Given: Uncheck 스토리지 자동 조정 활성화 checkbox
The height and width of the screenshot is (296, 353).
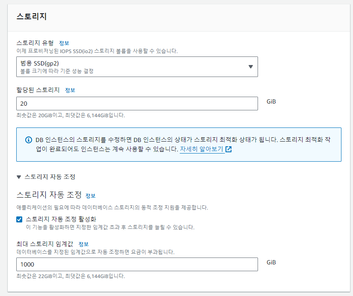Looking at the screenshot, I should (19, 219).
